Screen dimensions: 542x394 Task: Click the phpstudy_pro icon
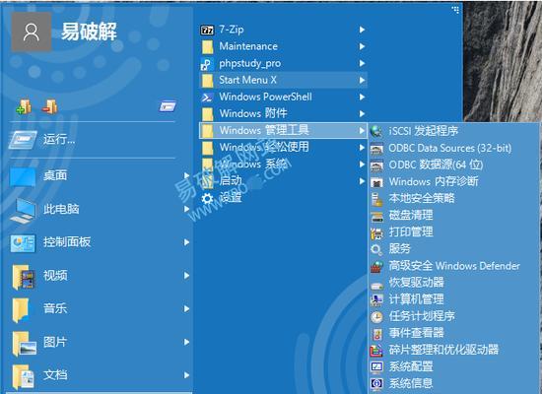(x=207, y=64)
